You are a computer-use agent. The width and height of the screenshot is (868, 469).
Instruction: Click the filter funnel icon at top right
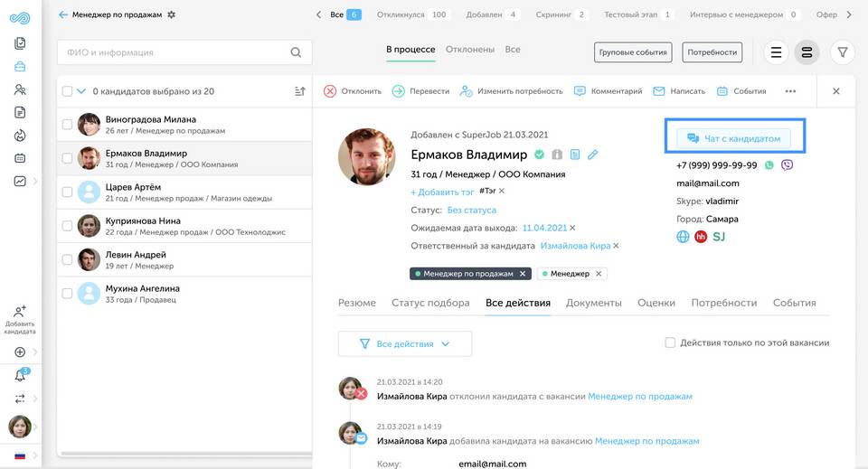point(842,52)
